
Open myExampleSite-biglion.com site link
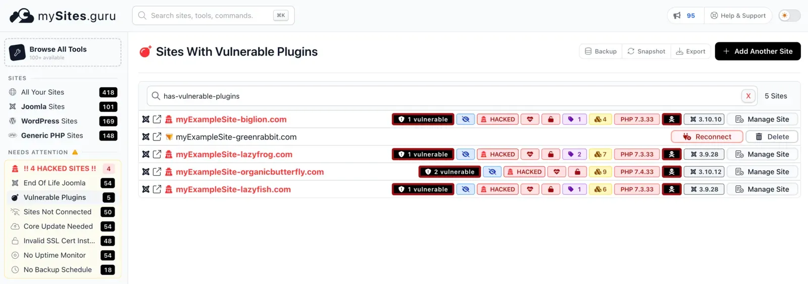(x=231, y=119)
